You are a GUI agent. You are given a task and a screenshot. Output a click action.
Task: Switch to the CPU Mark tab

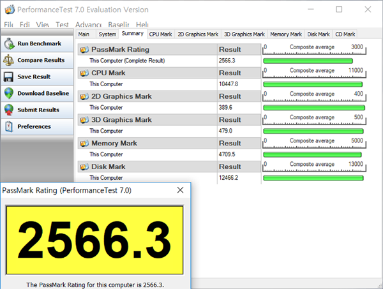point(160,34)
